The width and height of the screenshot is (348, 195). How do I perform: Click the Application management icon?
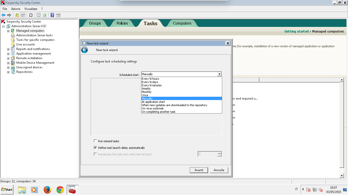[13, 54]
